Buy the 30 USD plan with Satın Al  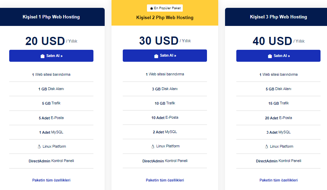tap(165, 56)
